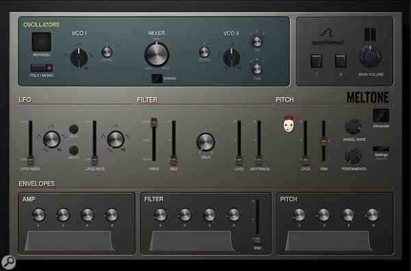Click the VCO II PW knob
Image resolution: width=411 pixels, height=271 pixels.
coord(257,42)
